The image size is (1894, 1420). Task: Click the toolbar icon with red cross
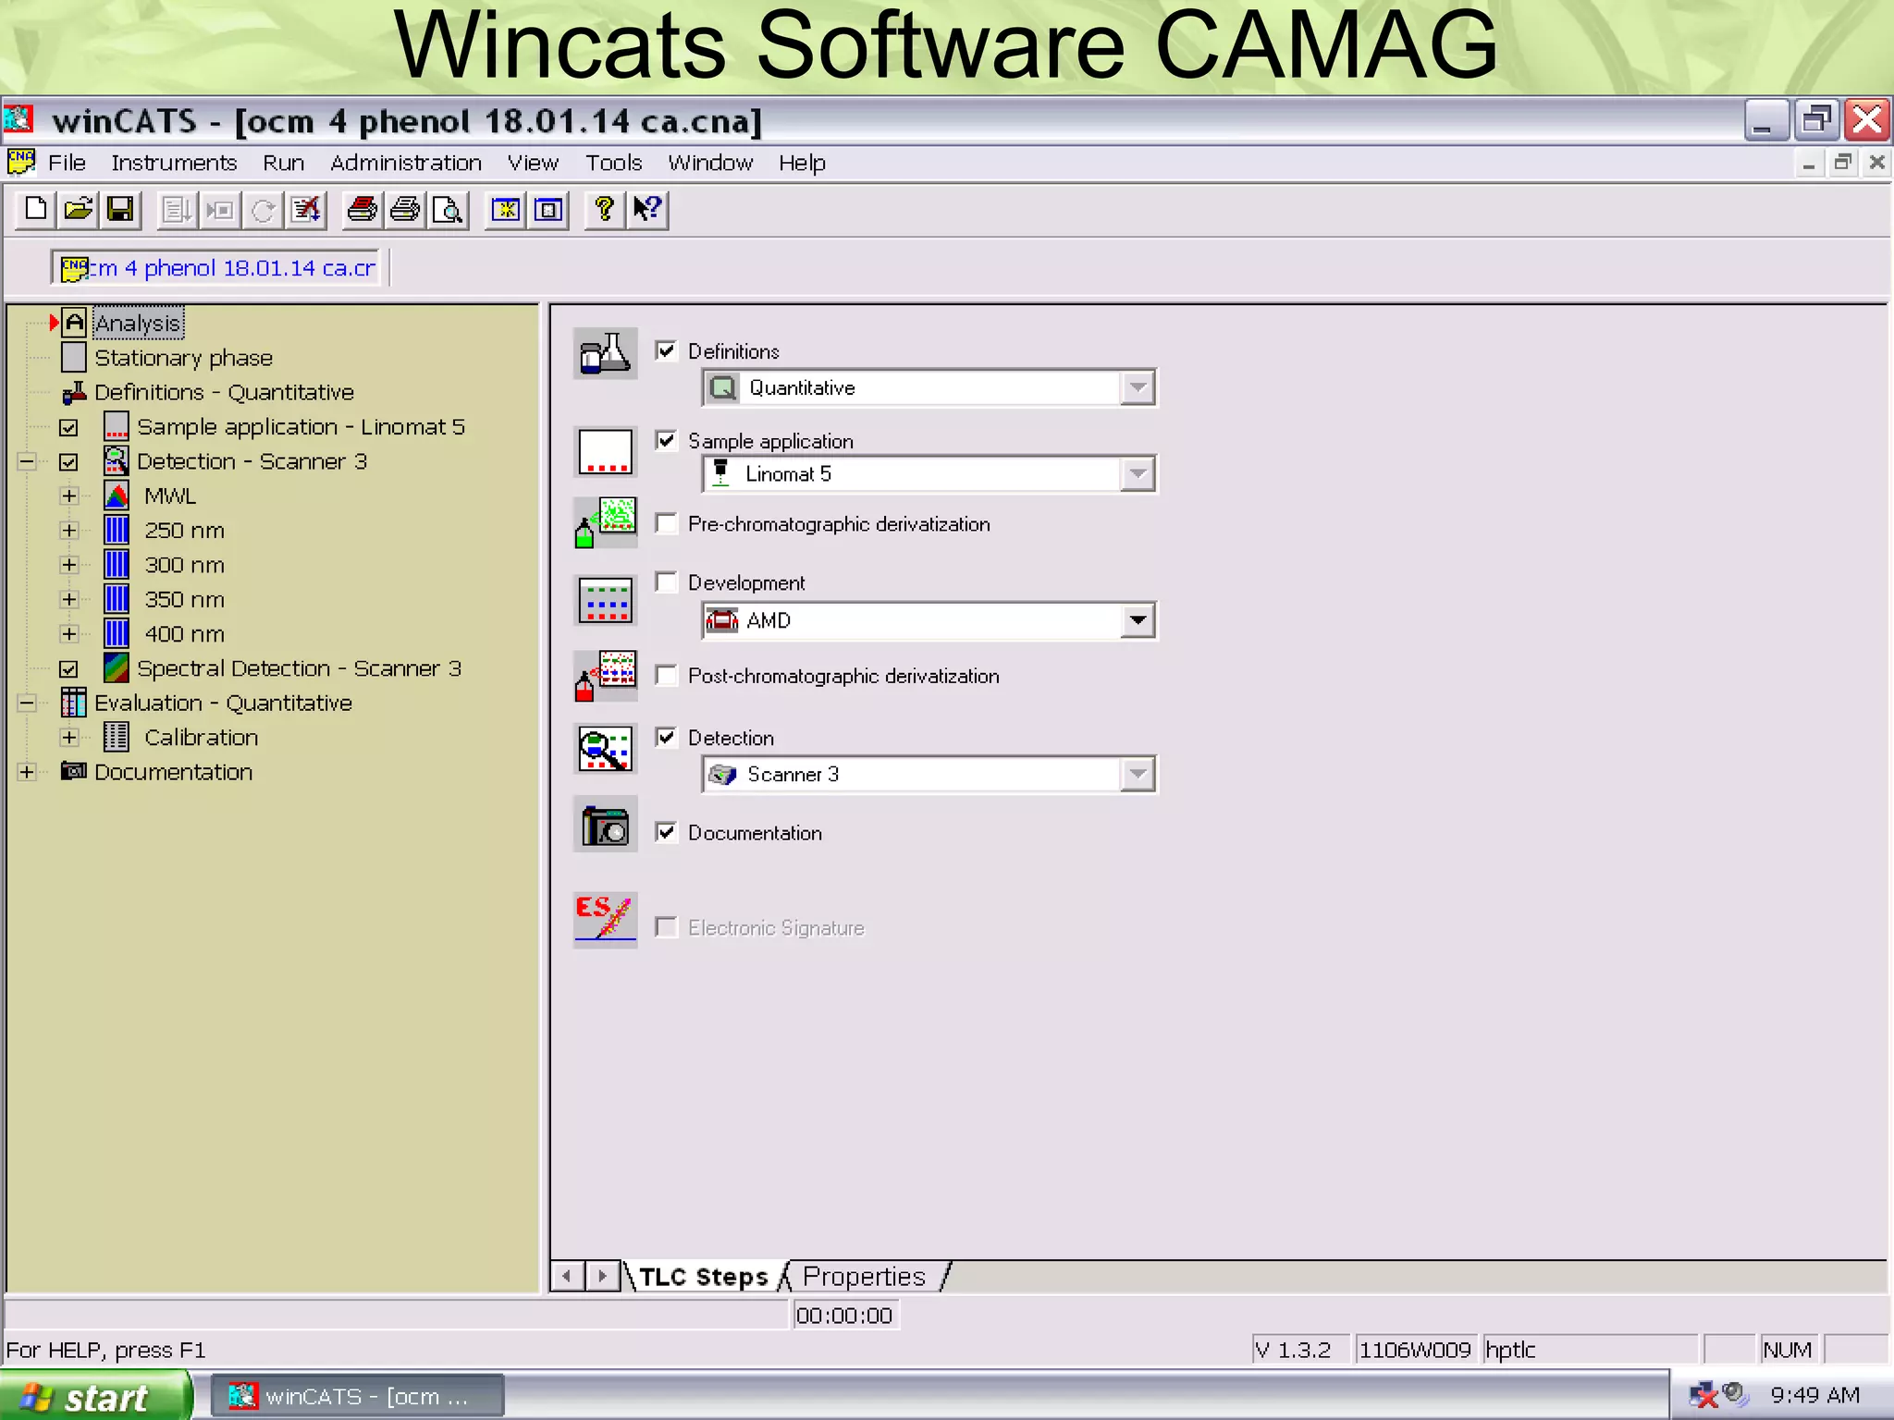click(306, 210)
